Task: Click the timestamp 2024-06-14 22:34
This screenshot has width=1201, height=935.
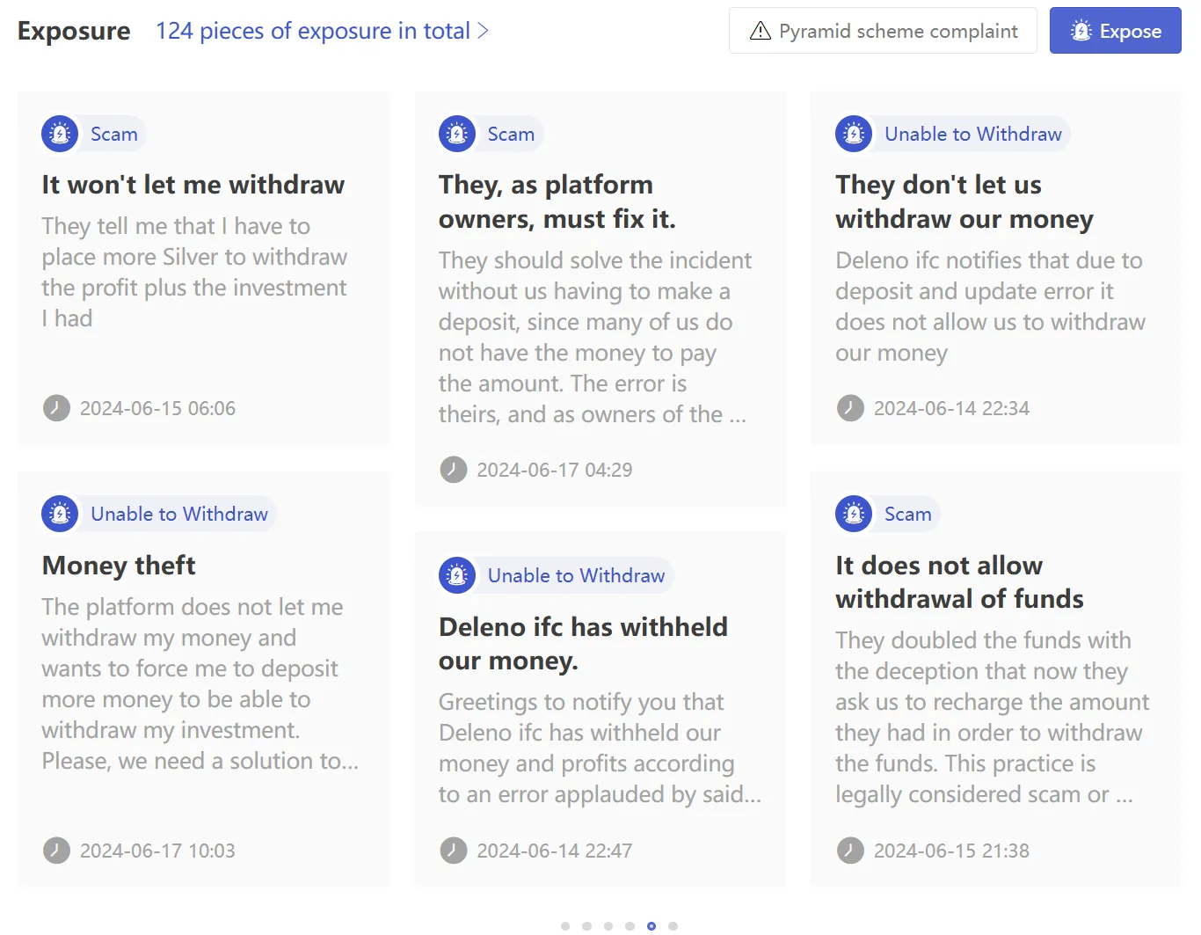Action: [951, 408]
